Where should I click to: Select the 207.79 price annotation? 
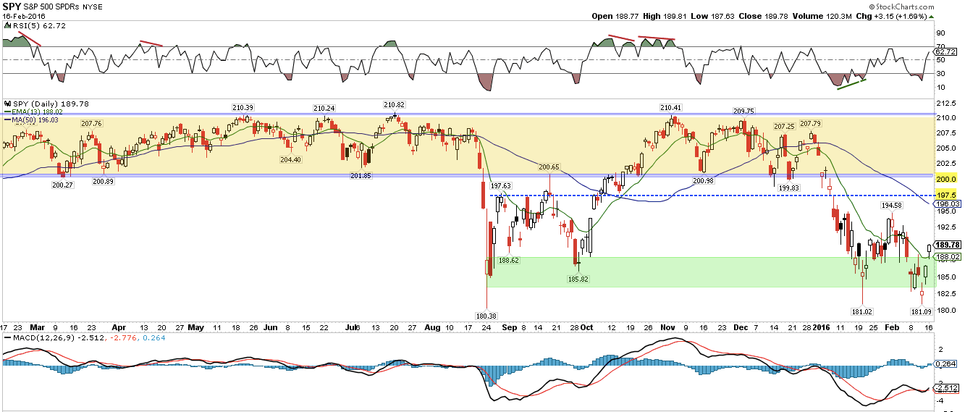pos(812,124)
